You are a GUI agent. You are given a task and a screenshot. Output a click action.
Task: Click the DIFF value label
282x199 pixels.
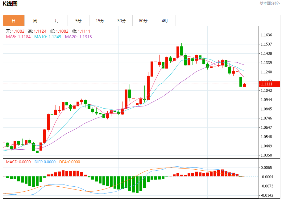(x=45, y=162)
